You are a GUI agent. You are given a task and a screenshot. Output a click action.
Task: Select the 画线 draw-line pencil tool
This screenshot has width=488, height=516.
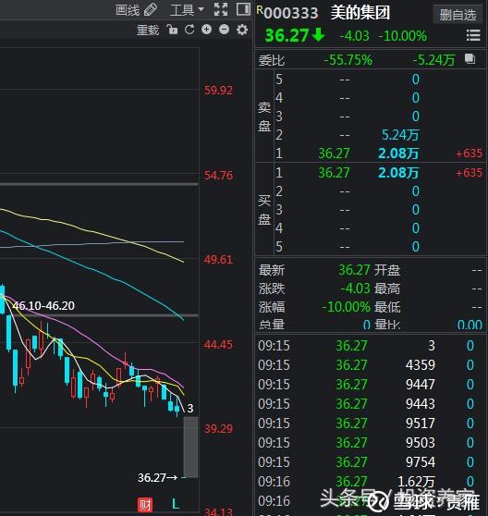(137, 10)
